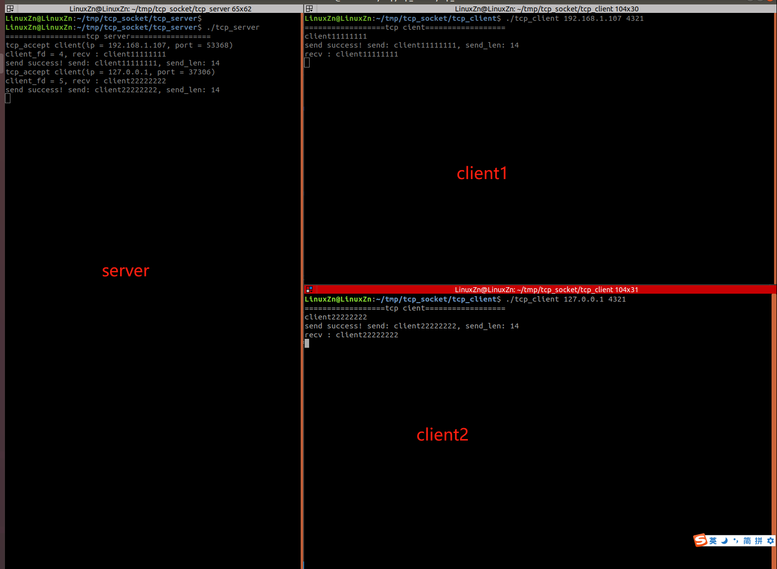Click the cursor block in client2 pane
The image size is (777, 569).
307,343
